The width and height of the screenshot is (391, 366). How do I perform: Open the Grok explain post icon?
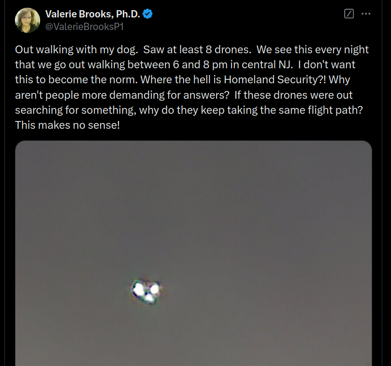point(348,14)
